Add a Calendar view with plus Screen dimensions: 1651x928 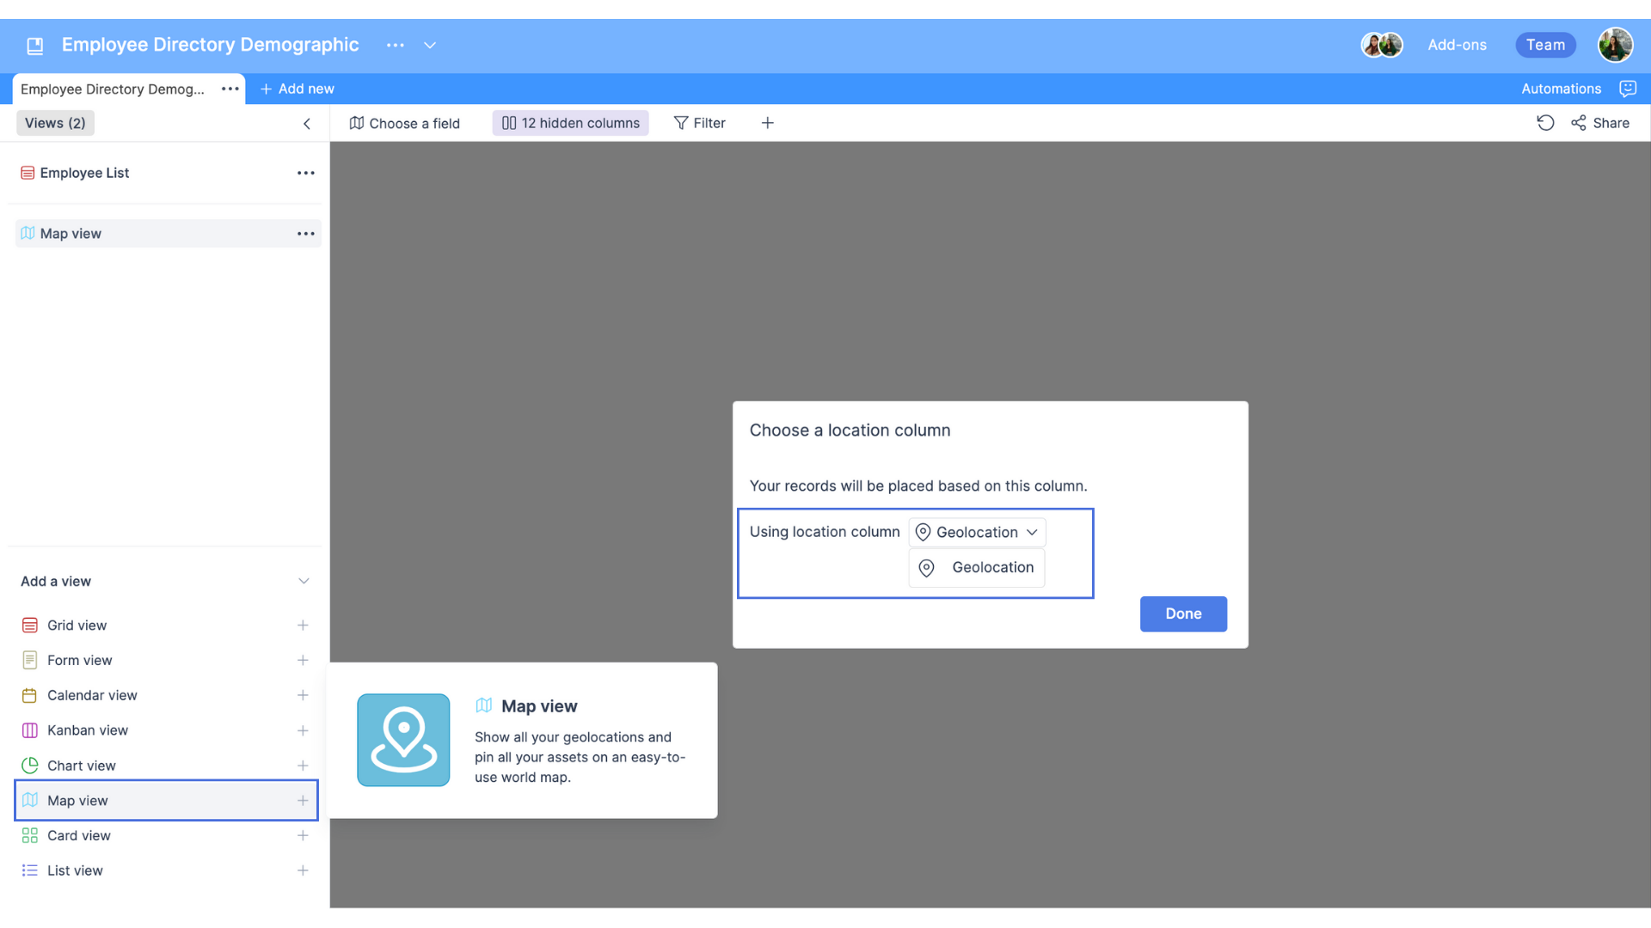pyautogui.click(x=303, y=695)
